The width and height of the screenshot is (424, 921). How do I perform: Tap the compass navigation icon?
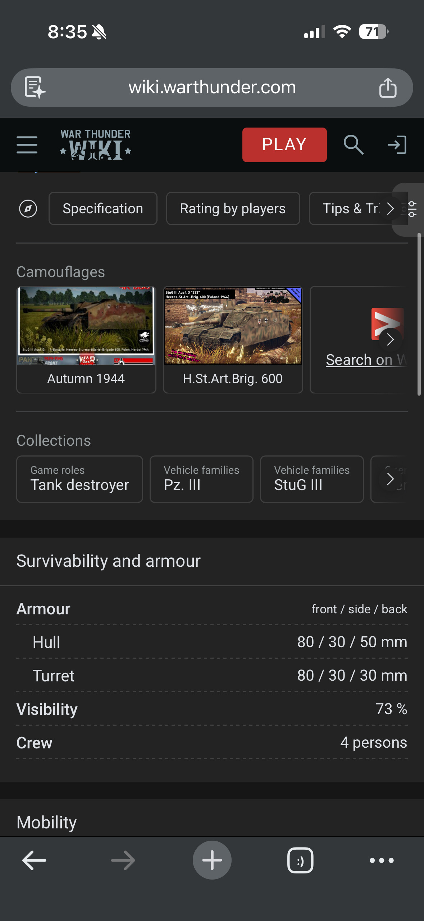pos(28,209)
